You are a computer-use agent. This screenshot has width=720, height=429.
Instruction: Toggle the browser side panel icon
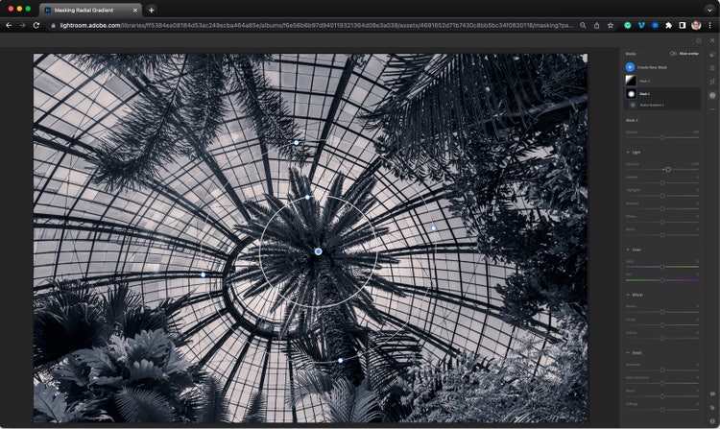683,25
